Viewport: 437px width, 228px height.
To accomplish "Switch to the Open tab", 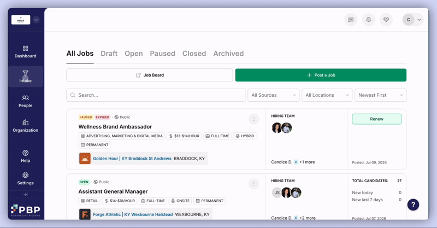I will (x=133, y=54).
